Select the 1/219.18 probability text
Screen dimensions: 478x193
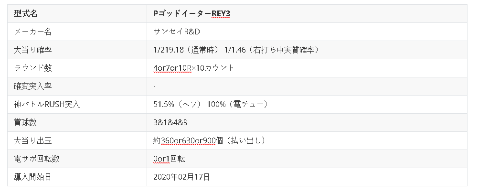click(x=169, y=50)
